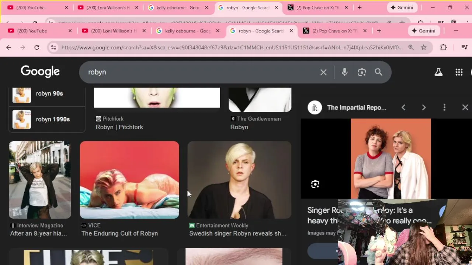Click the Google logo
This screenshot has width=472, height=265.
(40, 72)
